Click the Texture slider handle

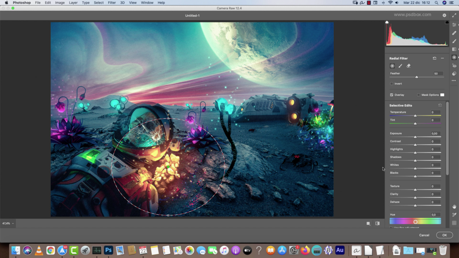(x=415, y=190)
